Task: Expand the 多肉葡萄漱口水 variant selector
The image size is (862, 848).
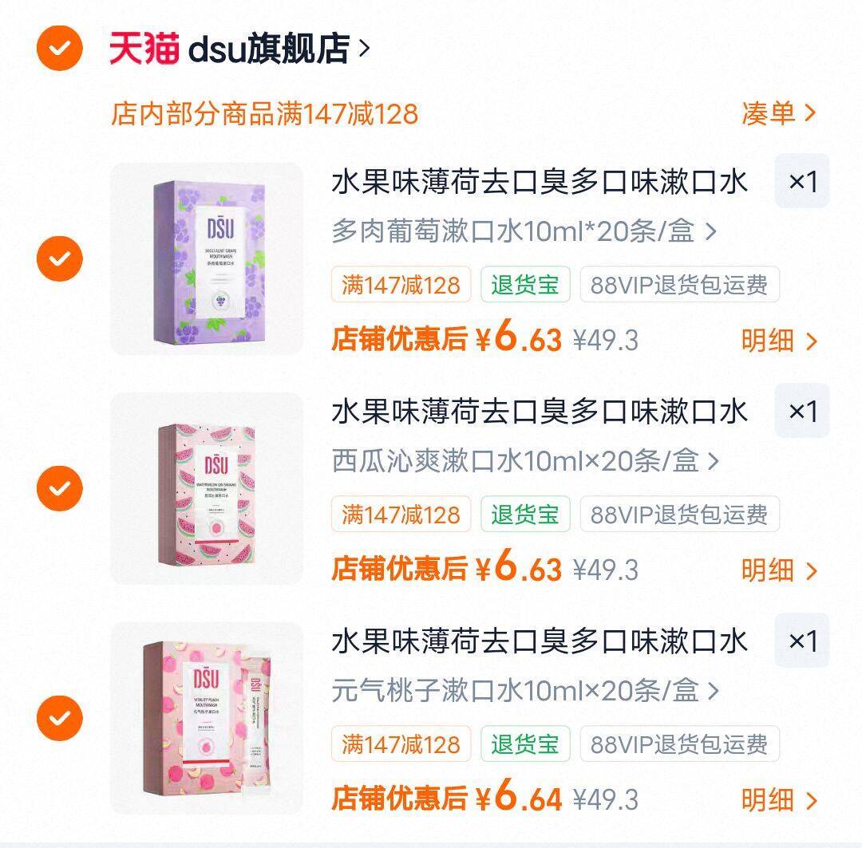Action: click(524, 231)
